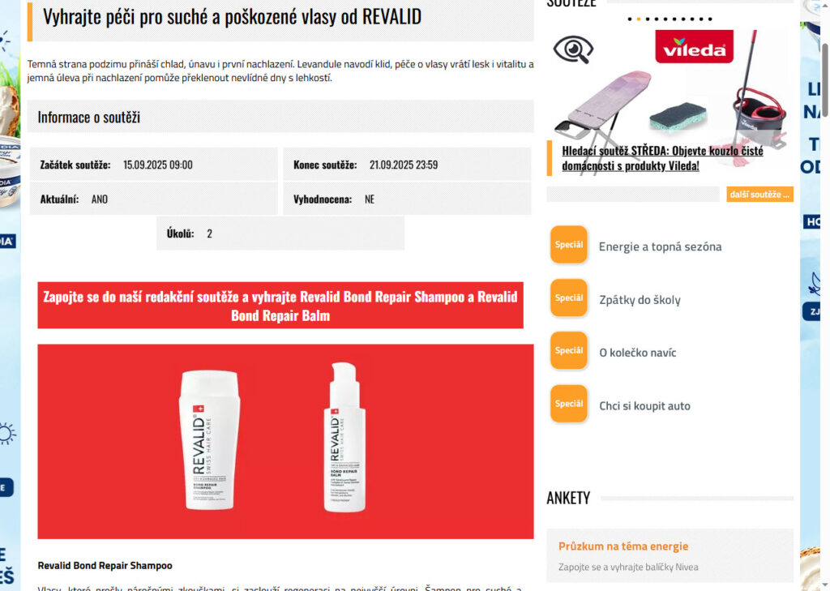Click the red Zapojte se do naší redakční soutěže banner
Image resolution: width=830 pixels, height=591 pixels.
pyautogui.click(x=280, y=306)
